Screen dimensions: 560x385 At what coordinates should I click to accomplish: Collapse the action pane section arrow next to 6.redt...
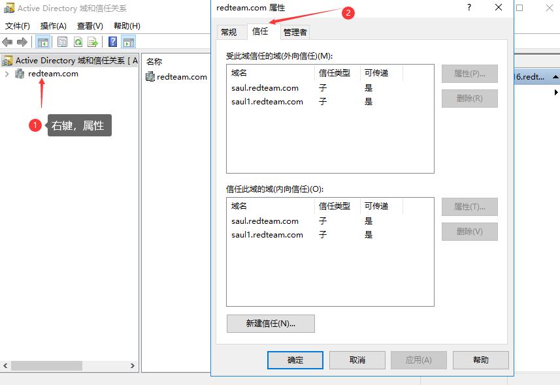tap(555, 77)
